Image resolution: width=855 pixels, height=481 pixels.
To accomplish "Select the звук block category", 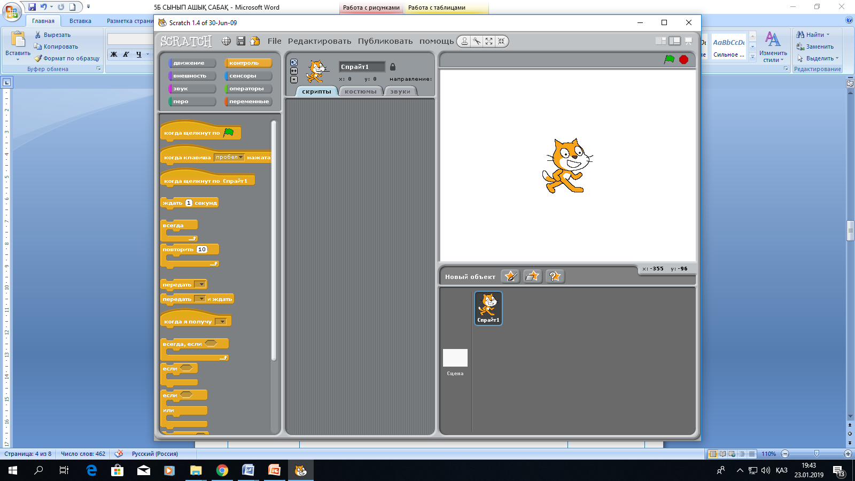I will (x=192, y=89).
